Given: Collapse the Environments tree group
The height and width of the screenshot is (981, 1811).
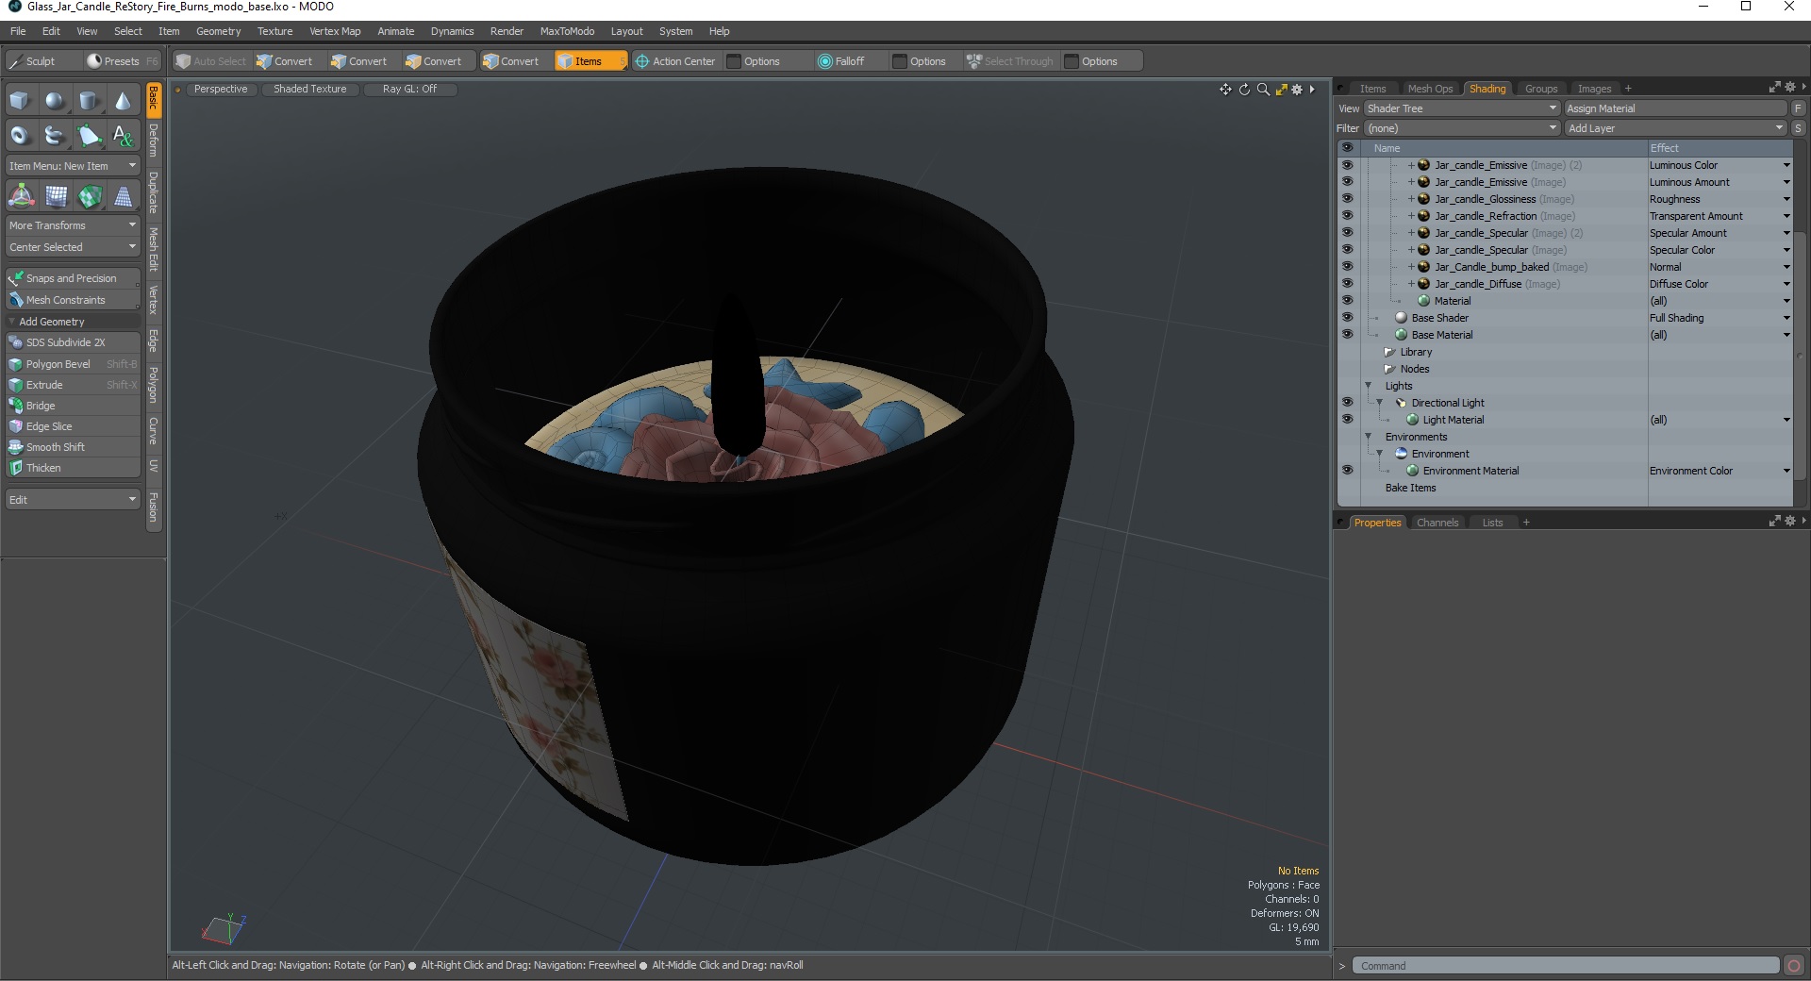Looking at the screenshot, I should (1369, 437).
